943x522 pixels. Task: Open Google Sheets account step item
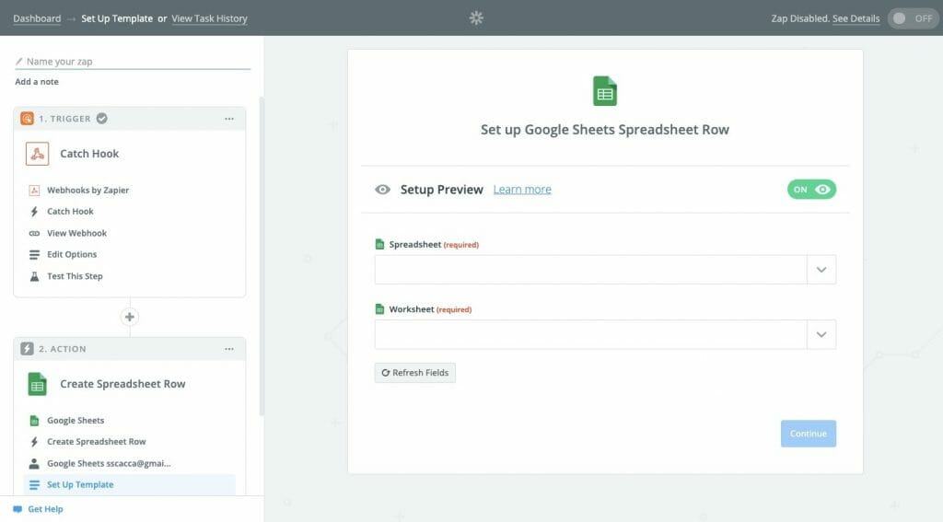click(x=109, y=464)
